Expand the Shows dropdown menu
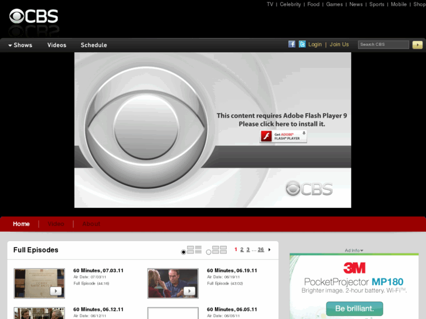The image size is (426, 319). (20, 45)
